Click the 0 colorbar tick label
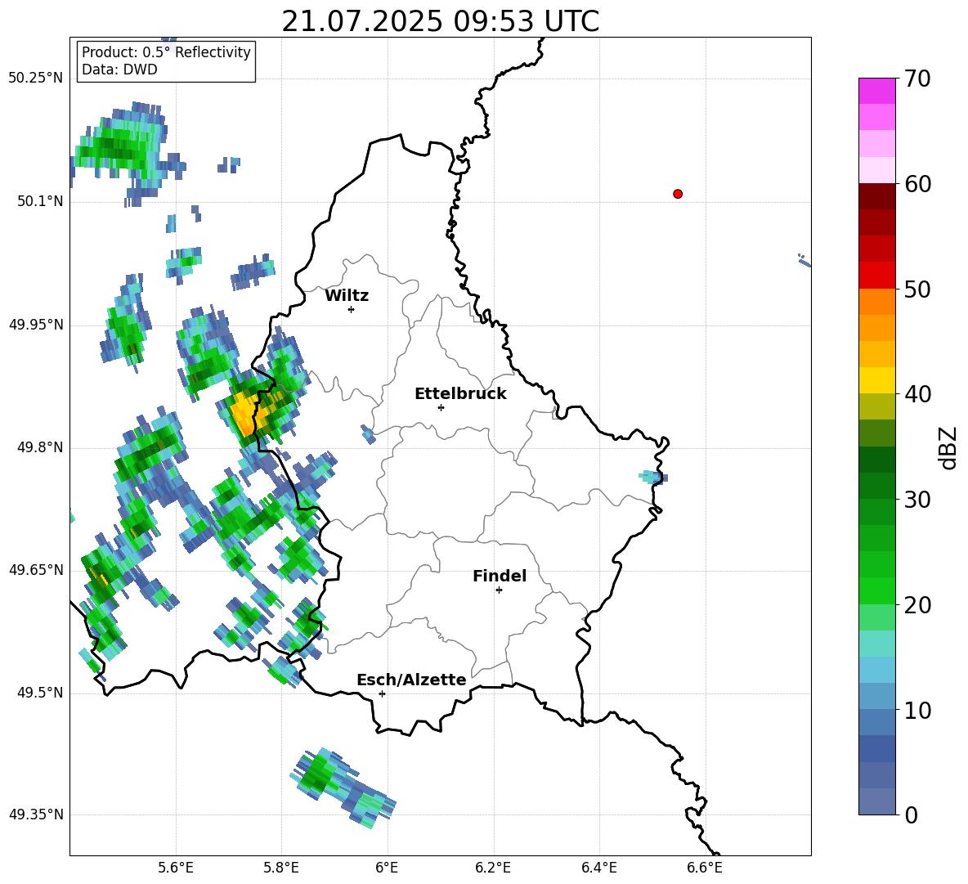This screenshot has width=968, height=884. pos(911,814)
